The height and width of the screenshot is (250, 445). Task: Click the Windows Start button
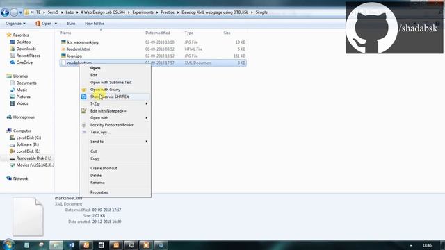8,245
